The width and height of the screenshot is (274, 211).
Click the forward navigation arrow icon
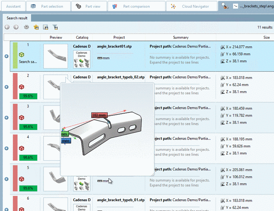(16, 27)
